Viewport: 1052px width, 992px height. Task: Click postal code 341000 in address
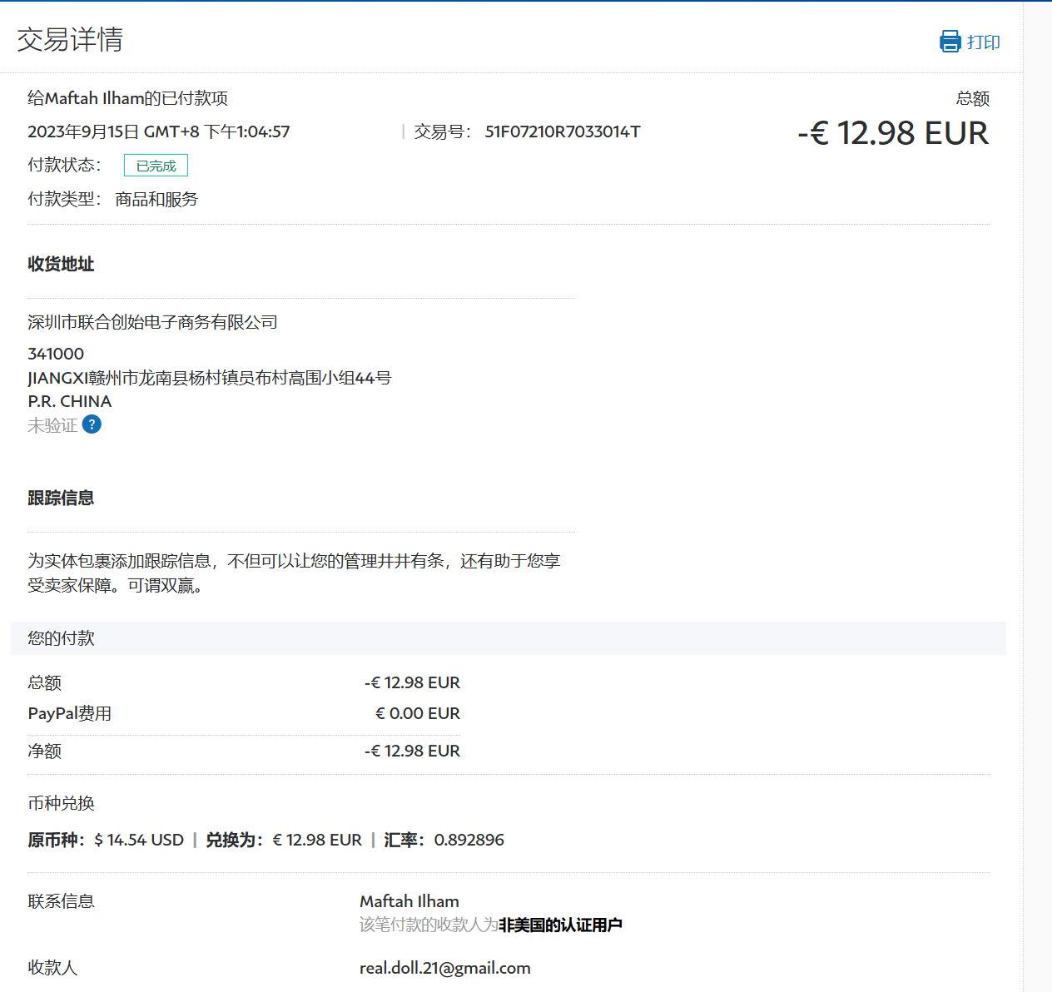[x=56, y=354]
